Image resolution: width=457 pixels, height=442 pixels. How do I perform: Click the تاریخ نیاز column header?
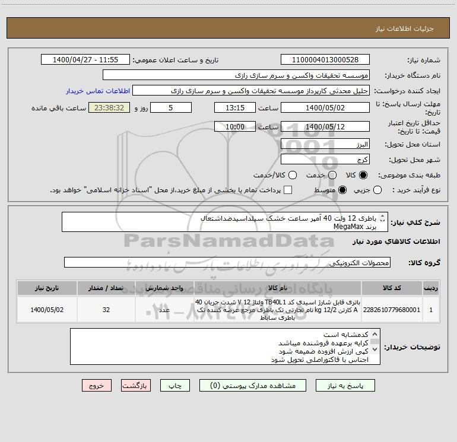(47, 288)
